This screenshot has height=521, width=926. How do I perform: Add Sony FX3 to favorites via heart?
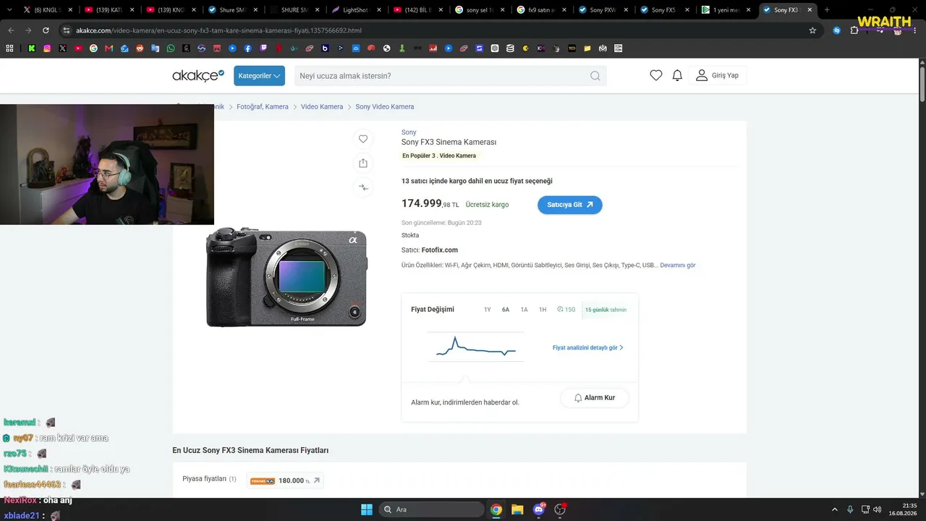point(363,139)
